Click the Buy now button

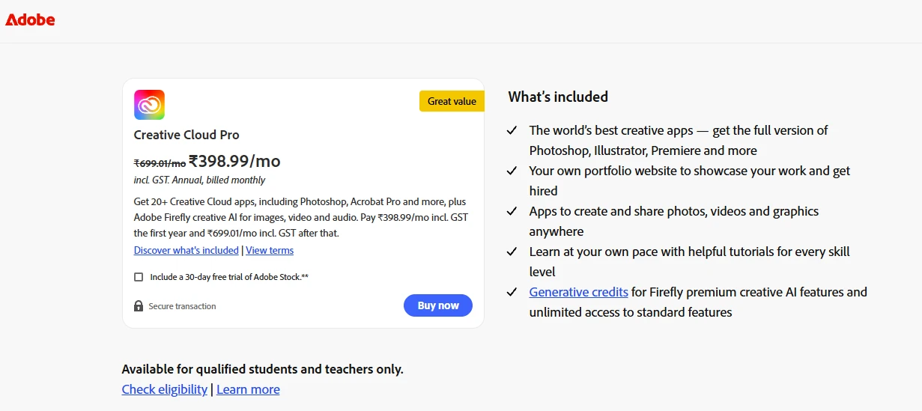tap(438, 305)
